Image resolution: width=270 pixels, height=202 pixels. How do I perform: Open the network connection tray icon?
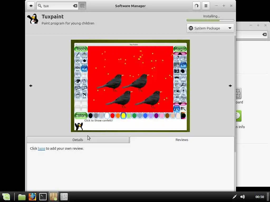pos(234,197)
